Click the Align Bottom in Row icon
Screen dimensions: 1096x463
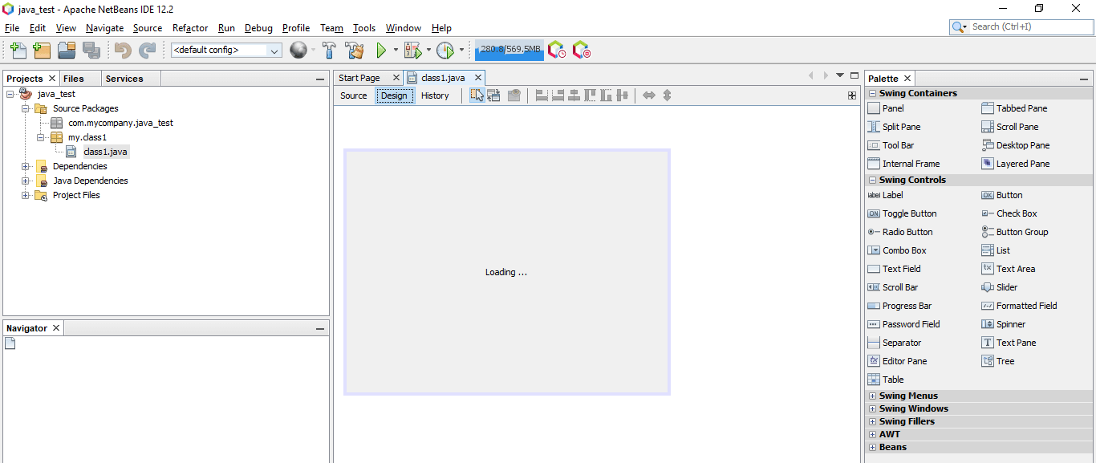[x=606, y=95]
